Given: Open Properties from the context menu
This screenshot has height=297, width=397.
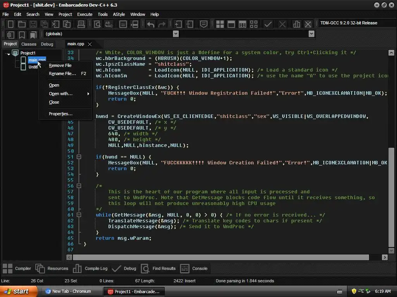Looking at the screenshot, I should [65, 114].
